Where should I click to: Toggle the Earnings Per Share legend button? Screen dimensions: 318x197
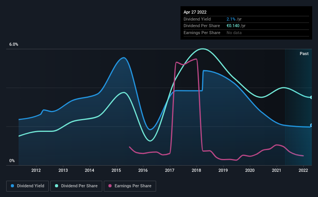pos(130,186)
